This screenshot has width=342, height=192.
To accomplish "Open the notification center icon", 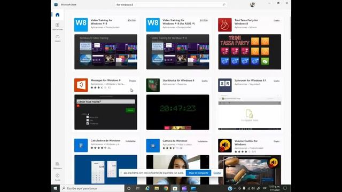I will (285, 188).
